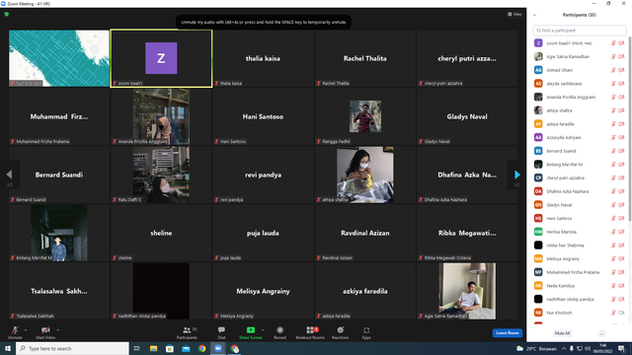Open video options arrow next to Start Video

[x=58, y=330]
